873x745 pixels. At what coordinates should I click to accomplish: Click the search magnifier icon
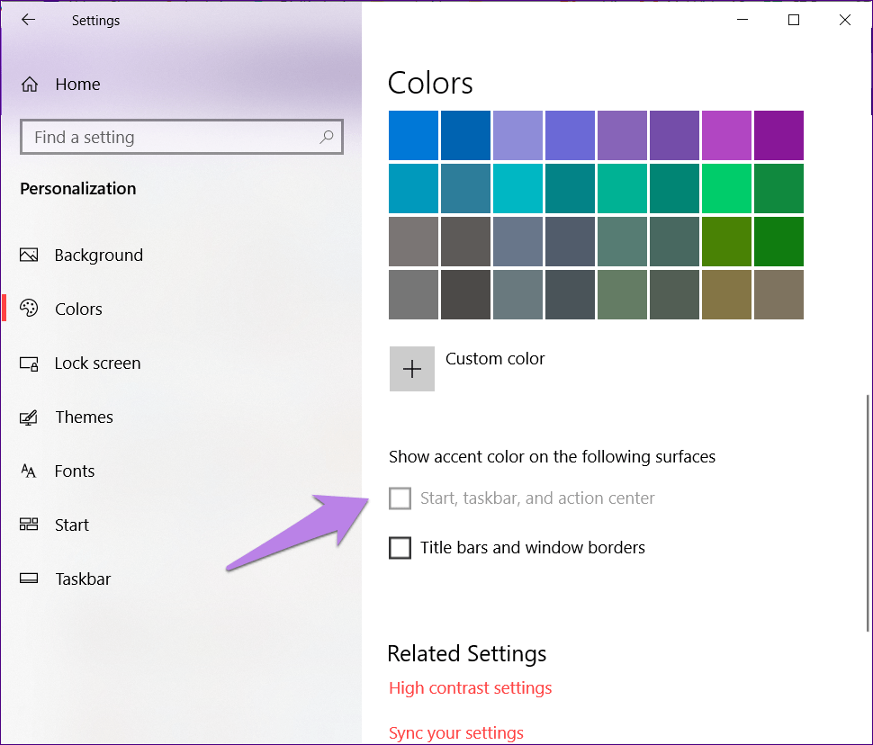(326, 137)
